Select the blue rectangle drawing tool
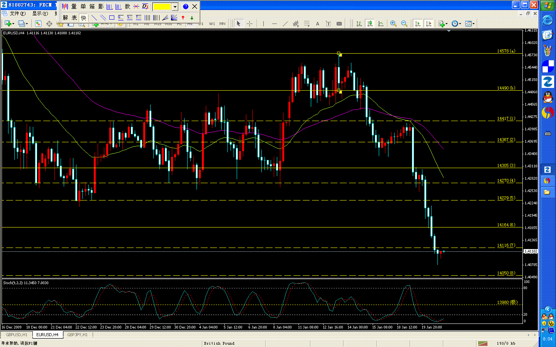 point(112,18)
